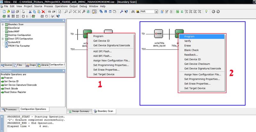The image size is (256, 132).
Task: Switch to the Design Summary tab
Action: tap(79, 111)
